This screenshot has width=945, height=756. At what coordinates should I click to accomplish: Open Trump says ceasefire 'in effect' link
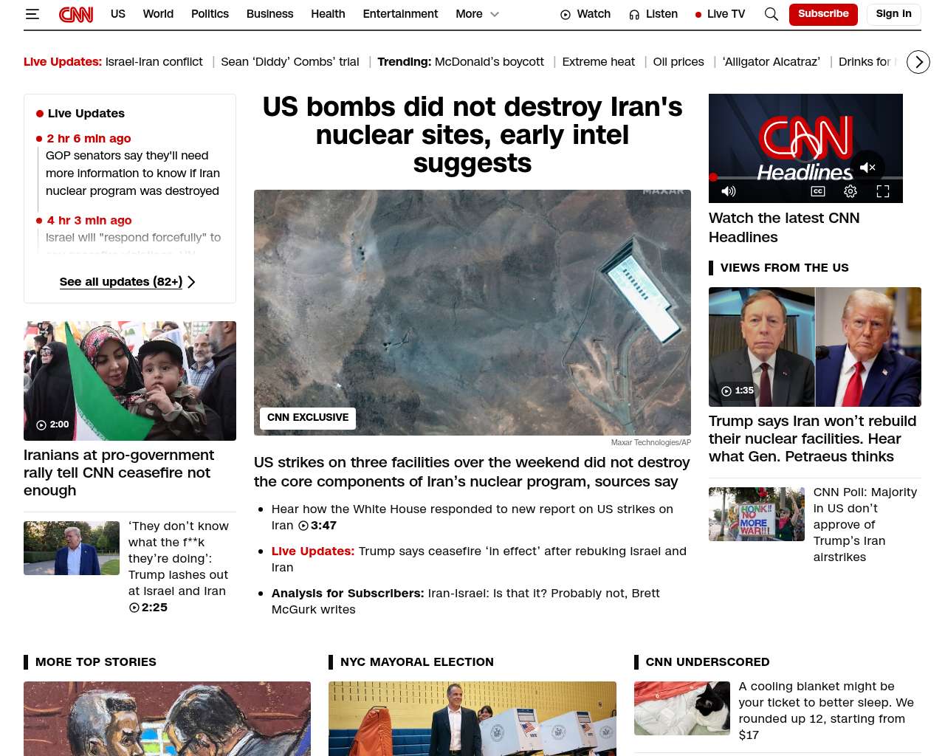pos(478,559)
